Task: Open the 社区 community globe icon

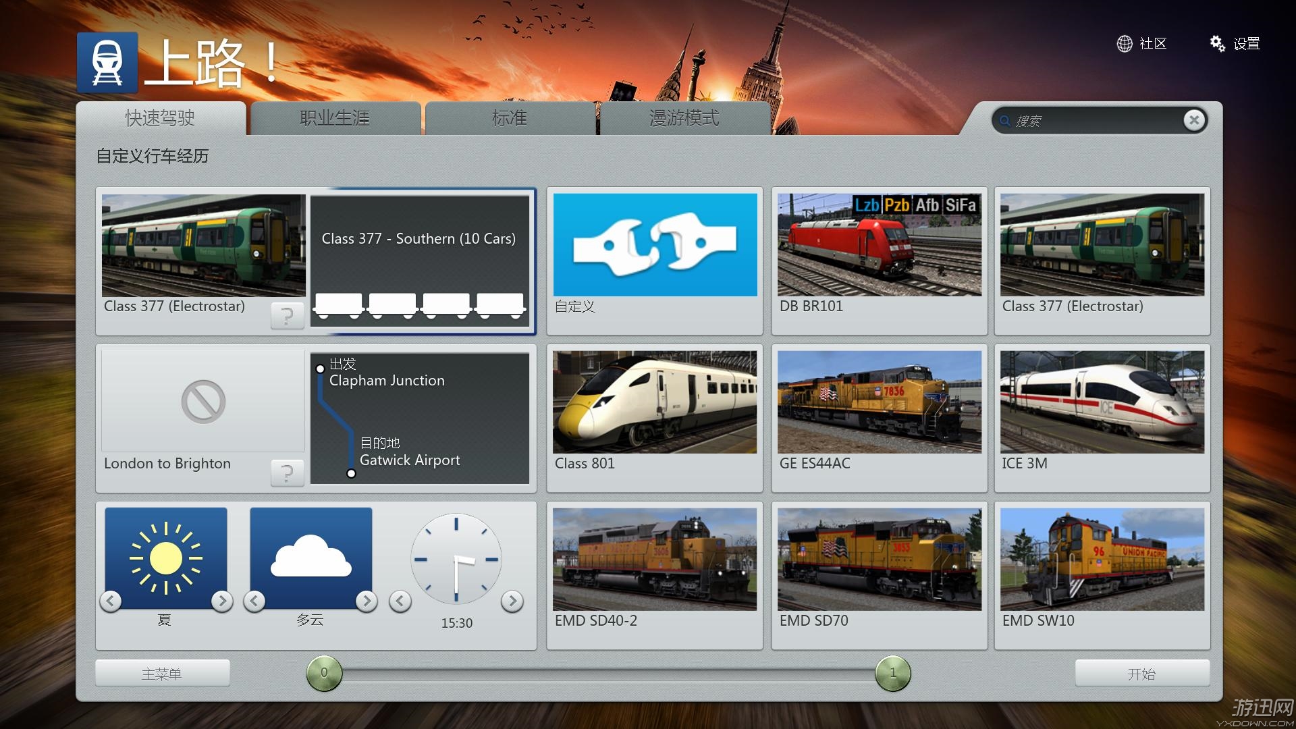Action: (x=1124, y=44)
